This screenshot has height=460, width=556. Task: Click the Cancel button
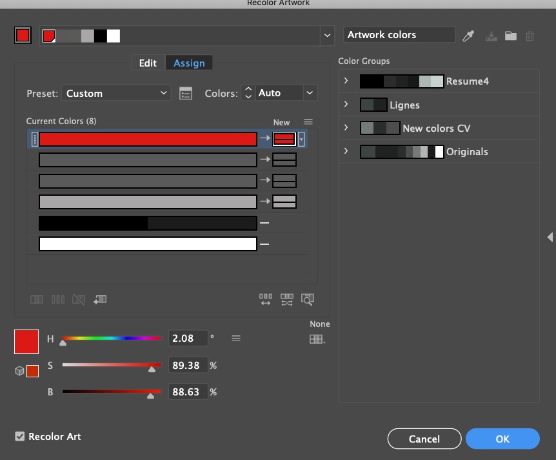coord(424,439)
